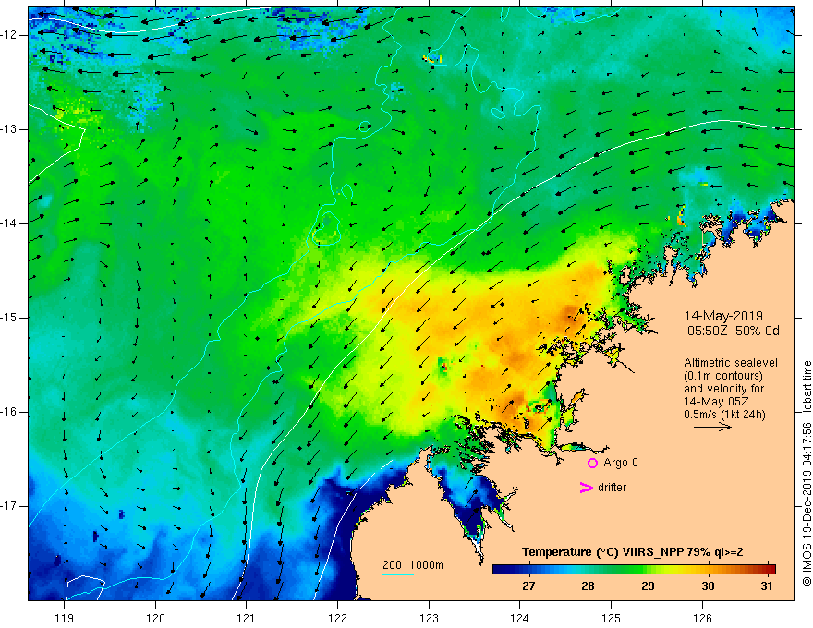Click the latitude axis label -12
The width and height of the screenshot is (813, 628).
pos(9,35)
